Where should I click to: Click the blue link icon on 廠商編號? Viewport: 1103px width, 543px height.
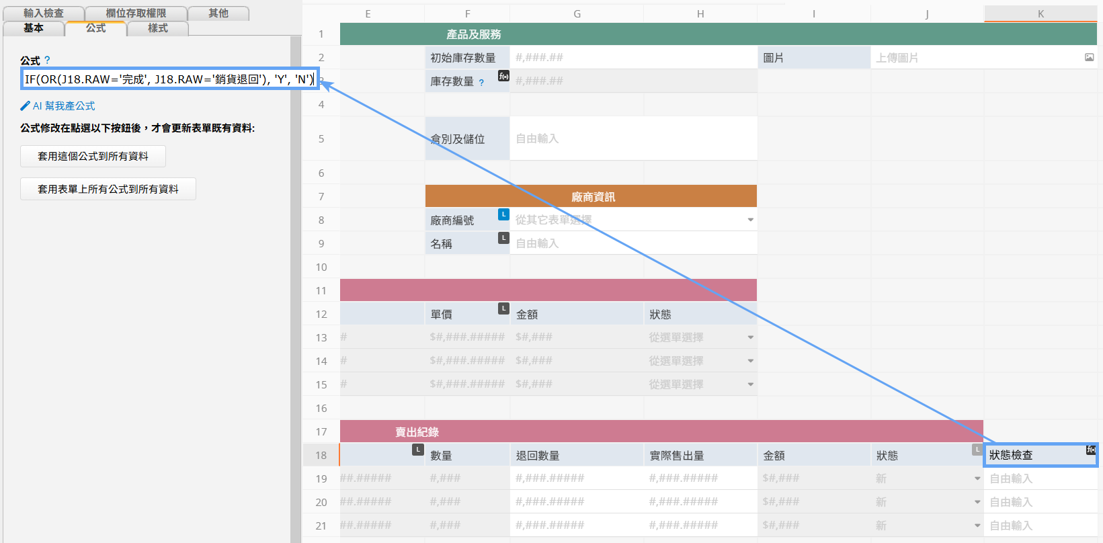click(x=503, y=214)
